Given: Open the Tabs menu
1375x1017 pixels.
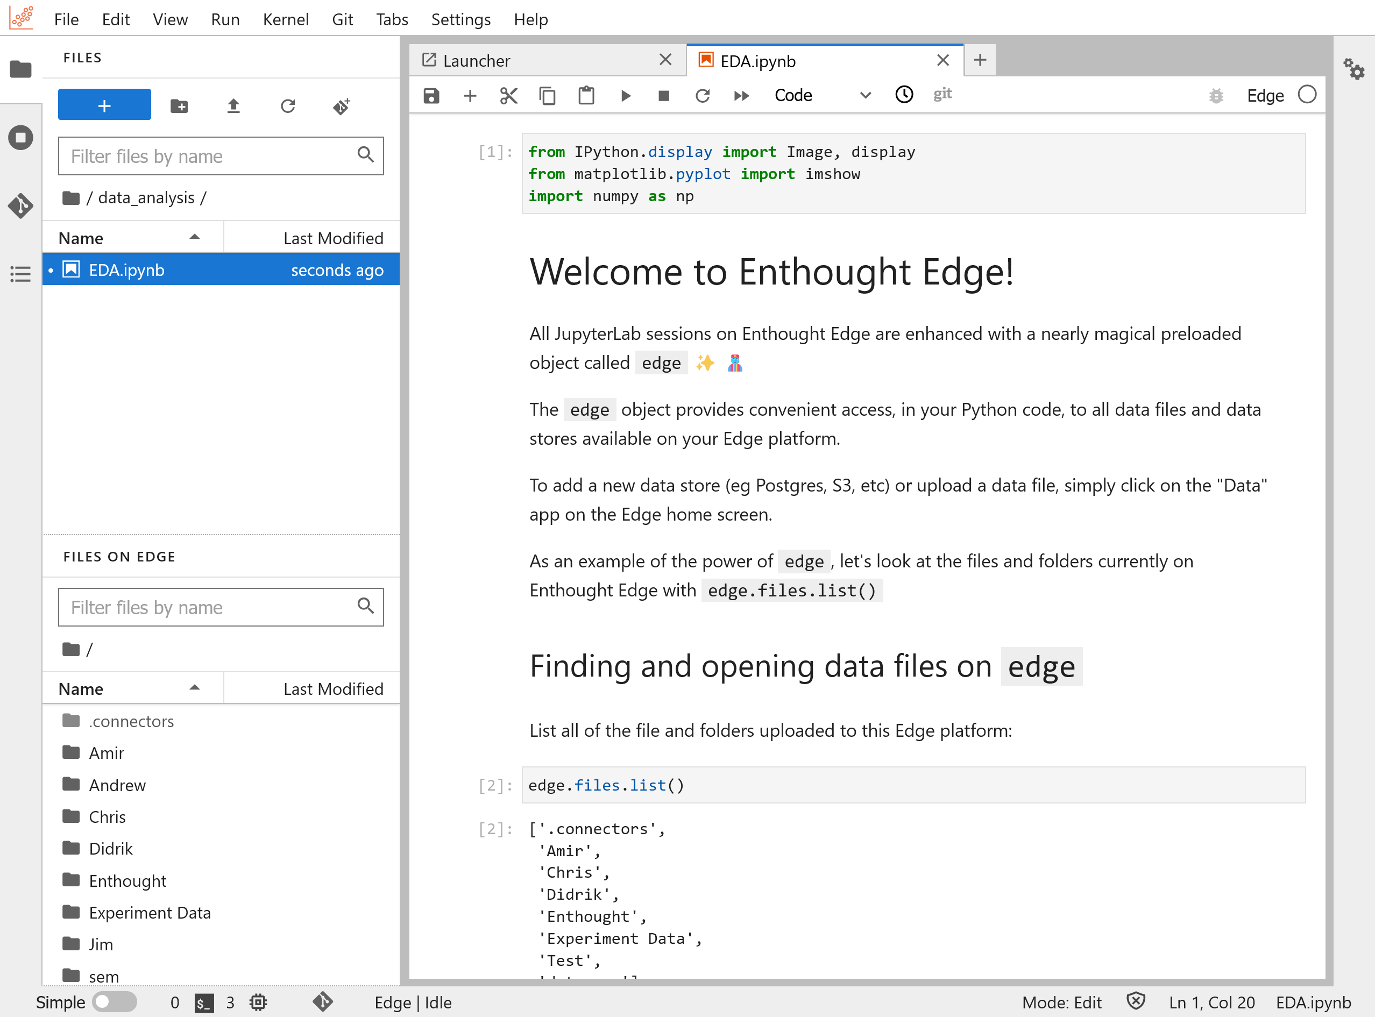Looking at the screenshot, I should pos(392,19).
